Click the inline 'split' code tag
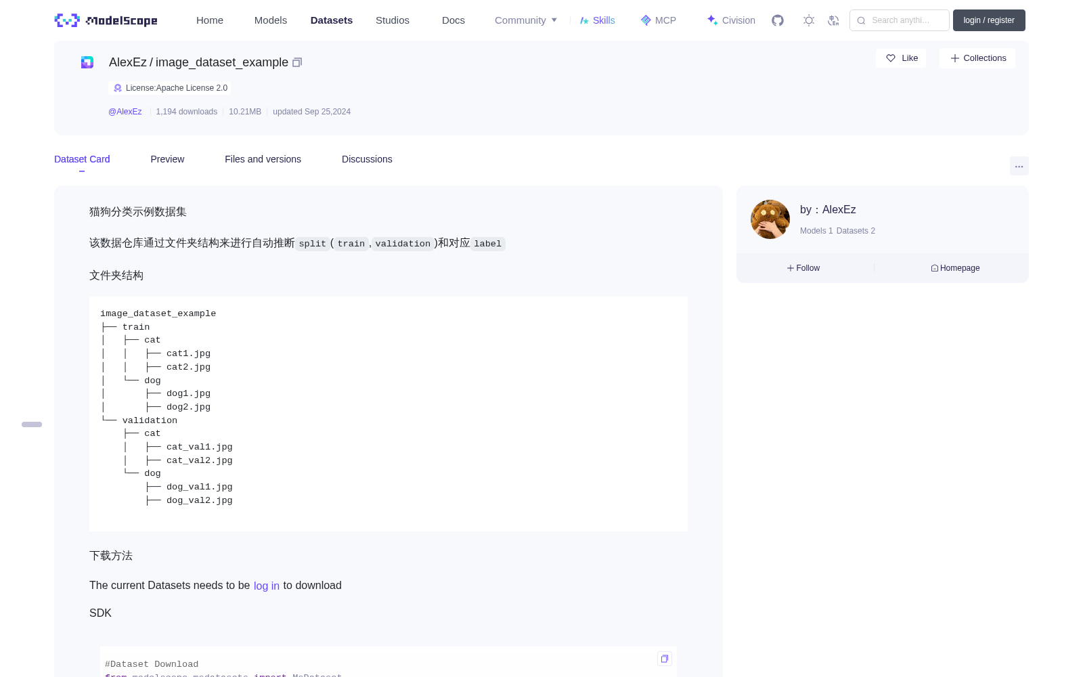This screenshot has height=677, width=1083. [x=313, y=244]
